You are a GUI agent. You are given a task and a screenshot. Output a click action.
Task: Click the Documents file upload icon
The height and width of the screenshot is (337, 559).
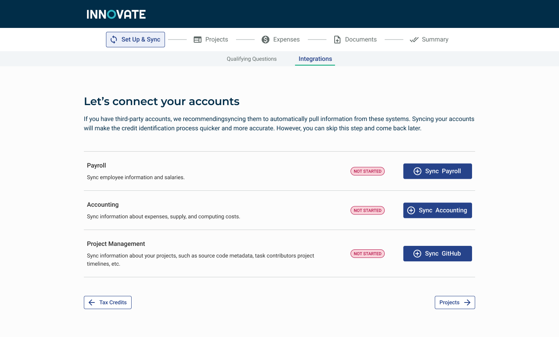[337, 40]
